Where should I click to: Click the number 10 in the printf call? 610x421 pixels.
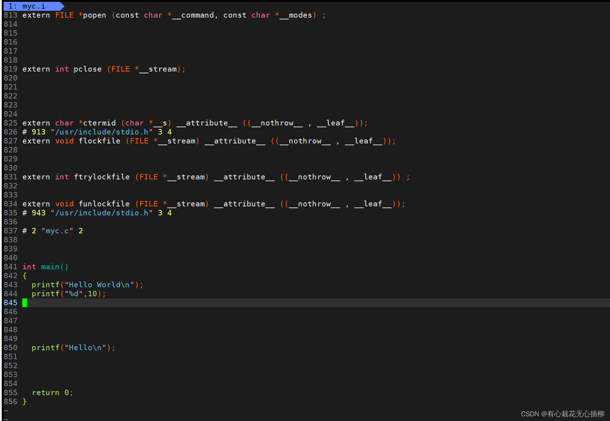[x=92, y=294]
